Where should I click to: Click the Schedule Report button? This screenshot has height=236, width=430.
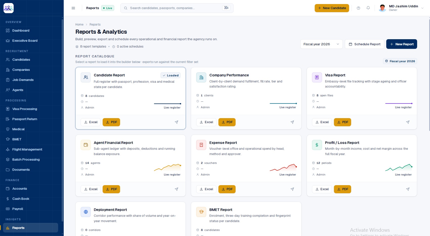[x=365, y=44]
